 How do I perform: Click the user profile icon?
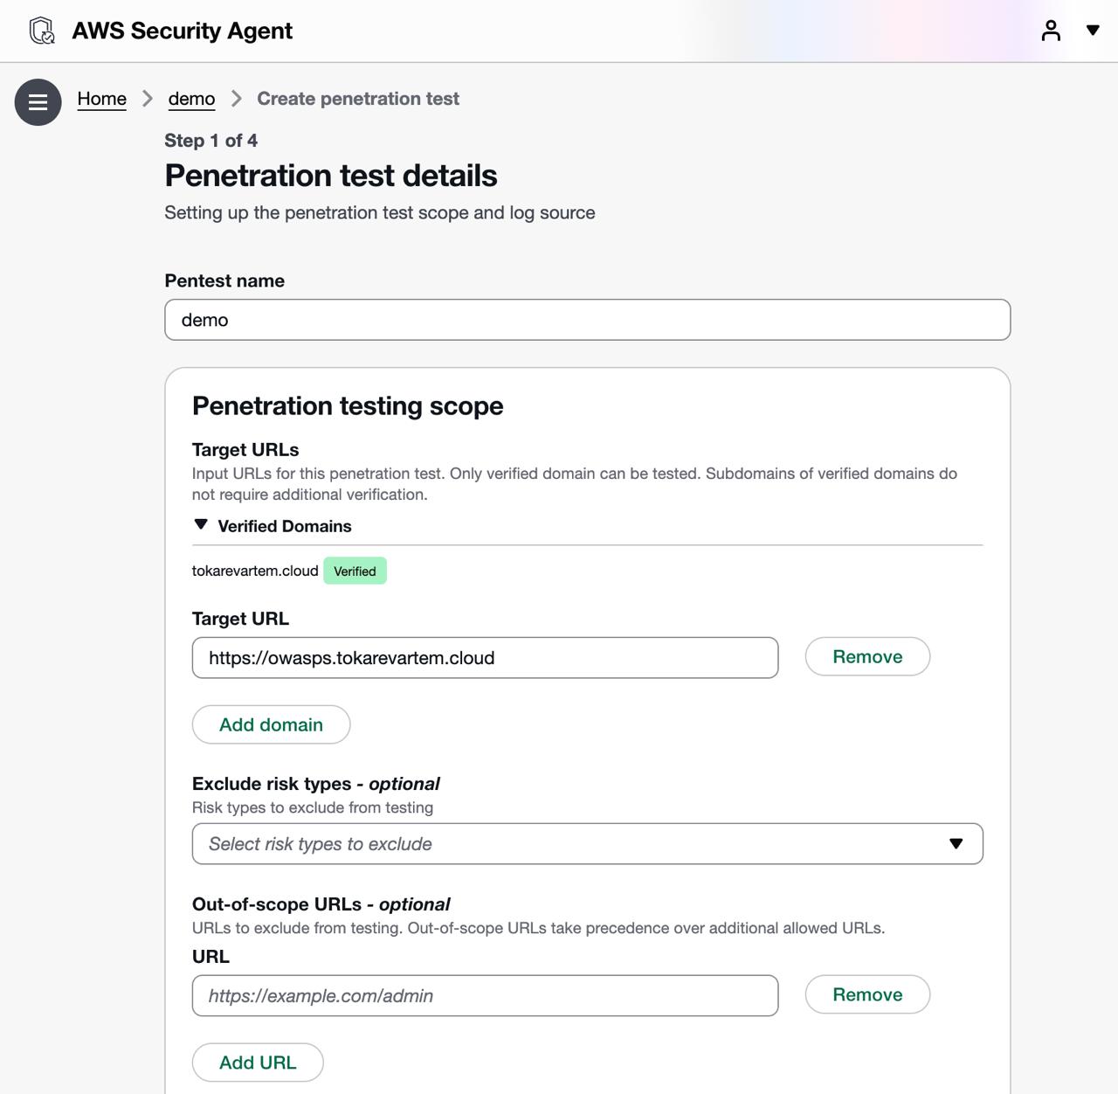click(x=1051, y=31)
